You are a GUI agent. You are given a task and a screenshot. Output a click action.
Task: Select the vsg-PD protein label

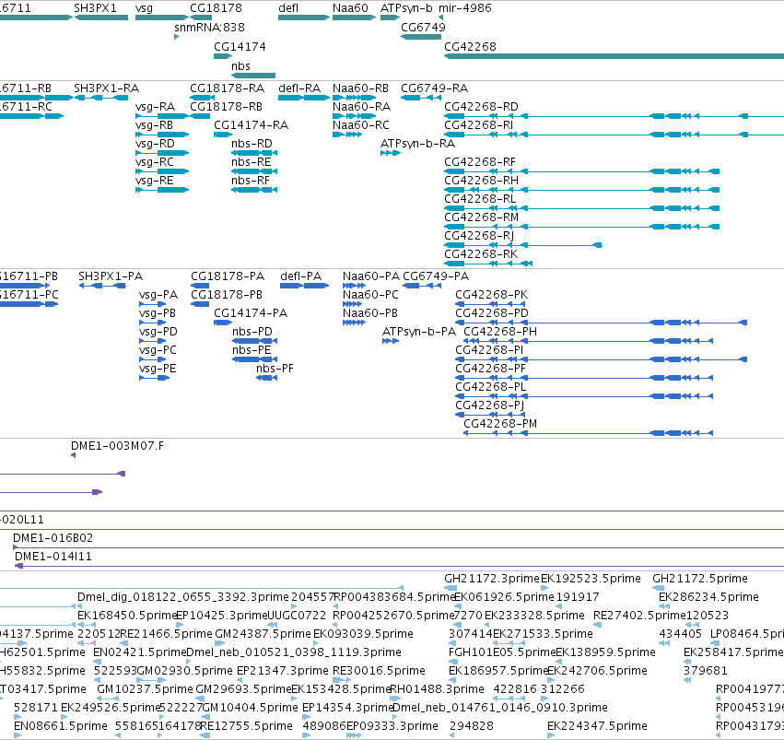[x=158, y=332]
